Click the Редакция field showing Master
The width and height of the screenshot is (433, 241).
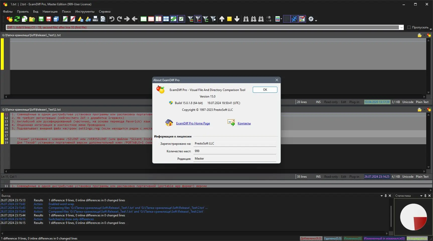235,159
